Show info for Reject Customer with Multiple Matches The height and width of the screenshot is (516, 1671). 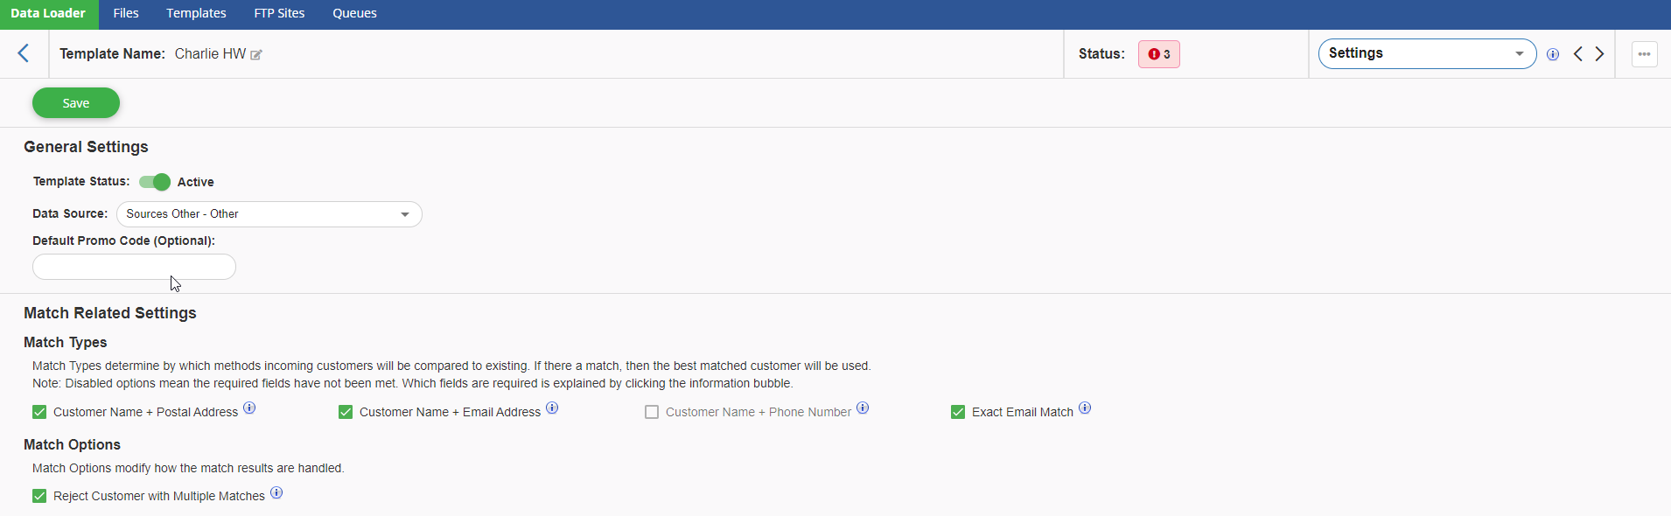click(276, 493)
